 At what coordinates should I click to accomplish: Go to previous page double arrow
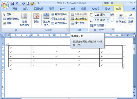click(134, 89)
